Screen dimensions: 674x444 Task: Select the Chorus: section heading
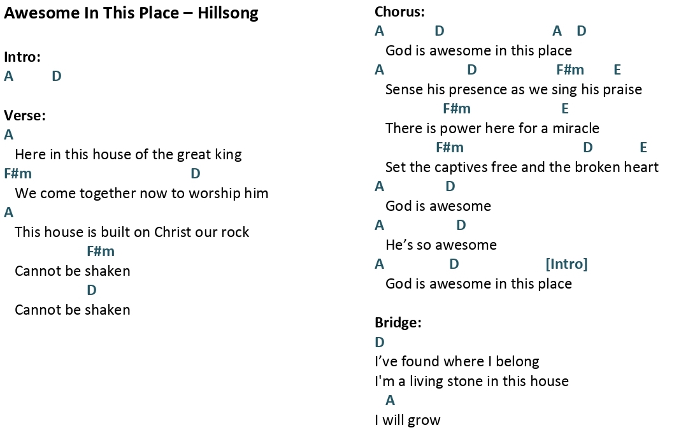click(399, 11)
